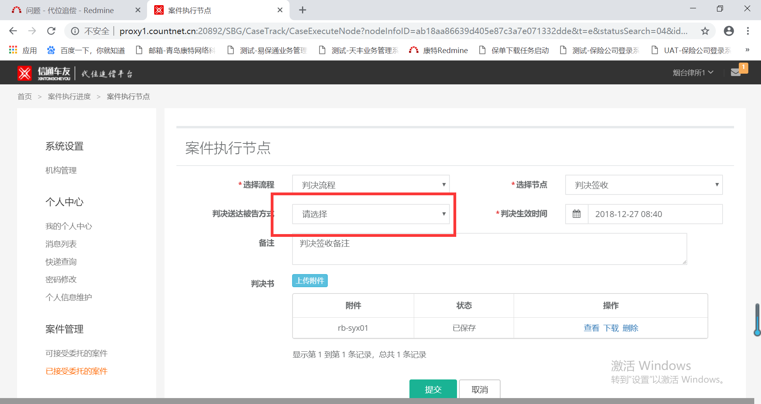Show more bookmarks with the chevron
The image size is (761, 404).
(x=747, y=50)
